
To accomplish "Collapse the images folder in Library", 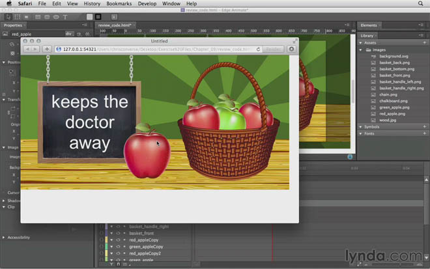I will point(361,50).
